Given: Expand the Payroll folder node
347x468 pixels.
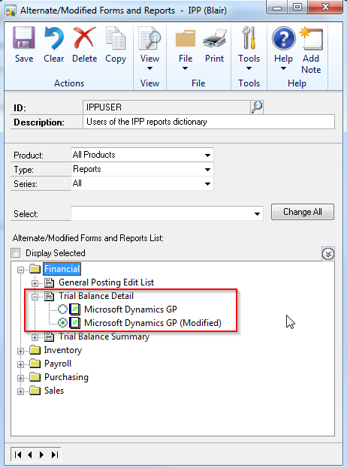Looking at the screenshot, I should 20,364.
